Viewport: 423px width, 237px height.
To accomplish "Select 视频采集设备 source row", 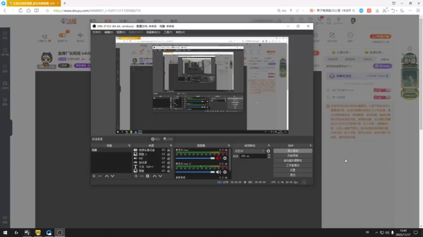I will [148, 150].
